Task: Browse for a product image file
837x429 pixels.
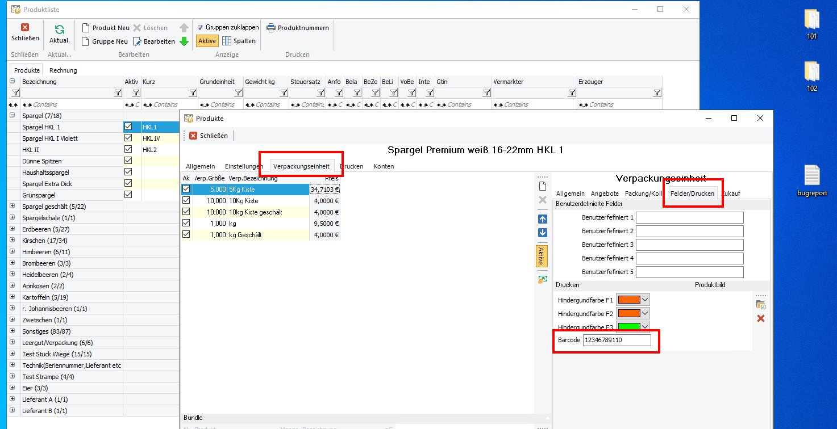Action: [x=761, y=305]
